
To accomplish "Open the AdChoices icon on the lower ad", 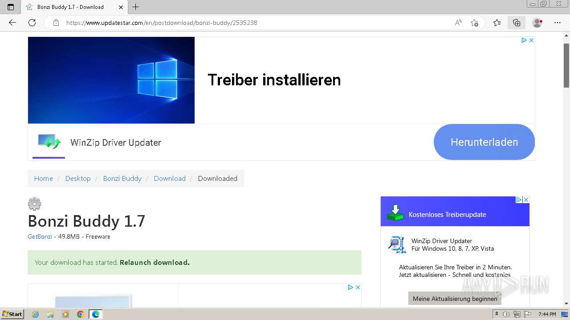I will pyautogui.click(x=350, y=288).
